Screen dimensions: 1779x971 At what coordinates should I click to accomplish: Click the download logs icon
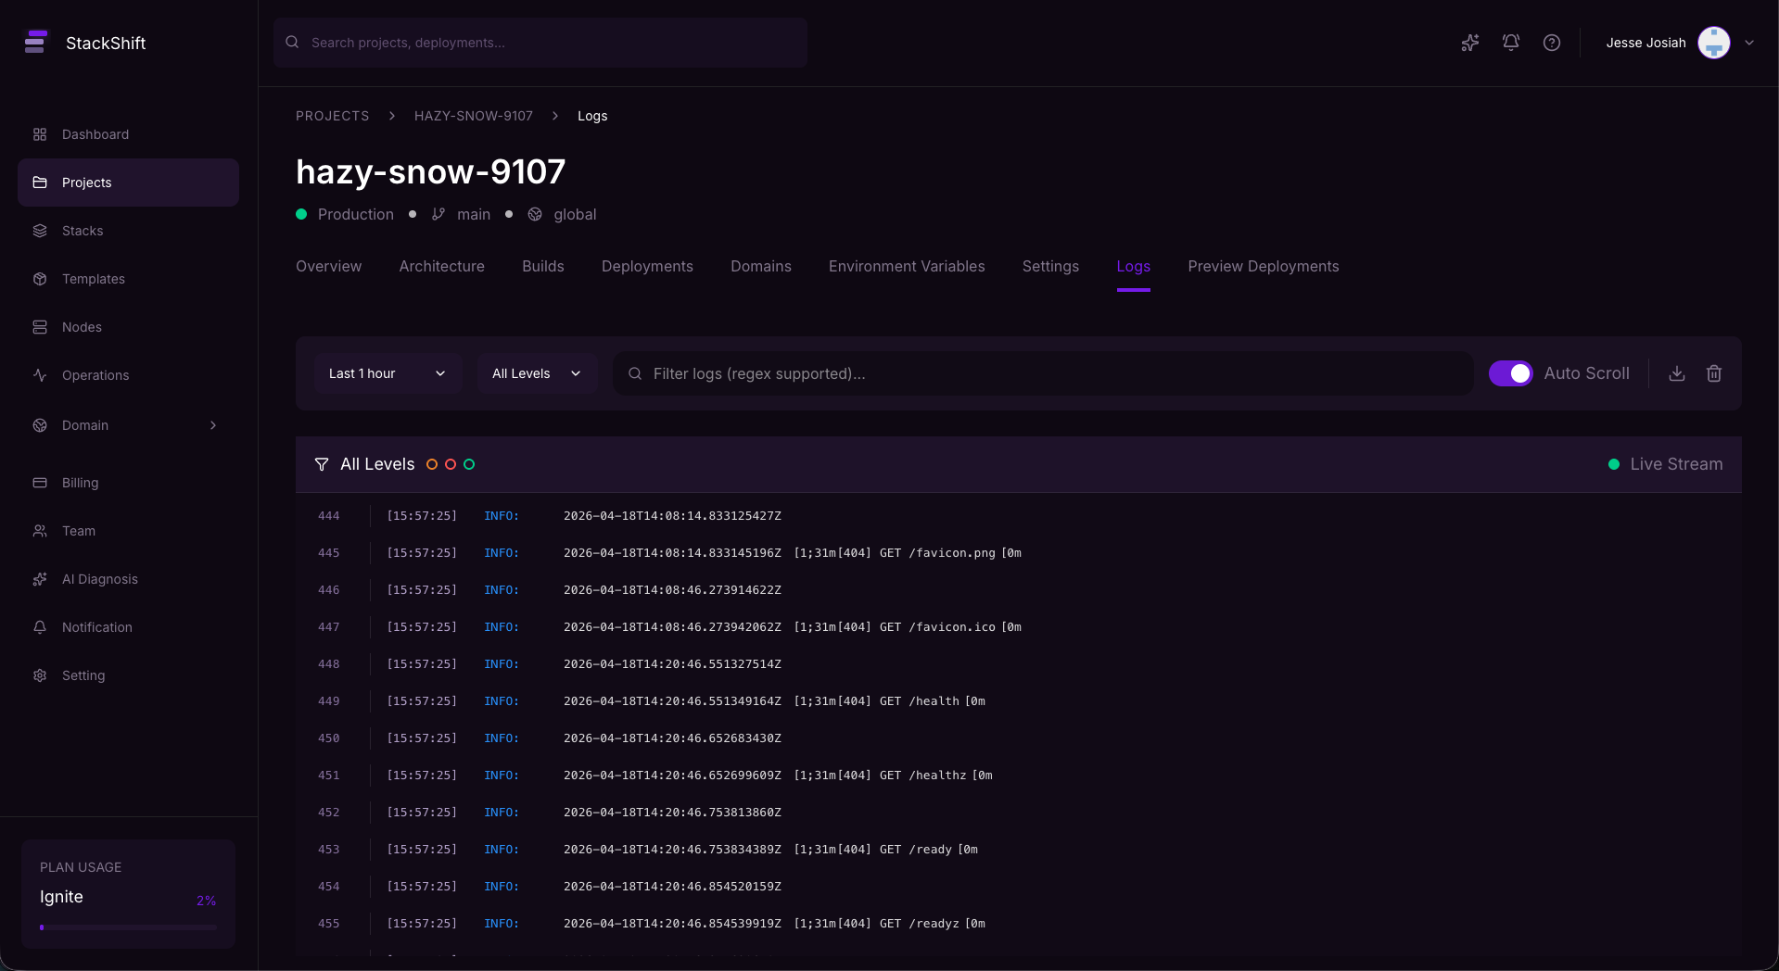coord(1676,373)
